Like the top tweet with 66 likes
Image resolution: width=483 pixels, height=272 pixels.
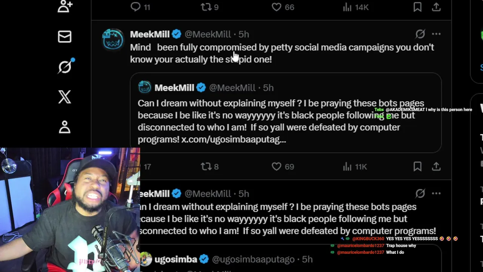pyautogui.click(x=277, y=7)
